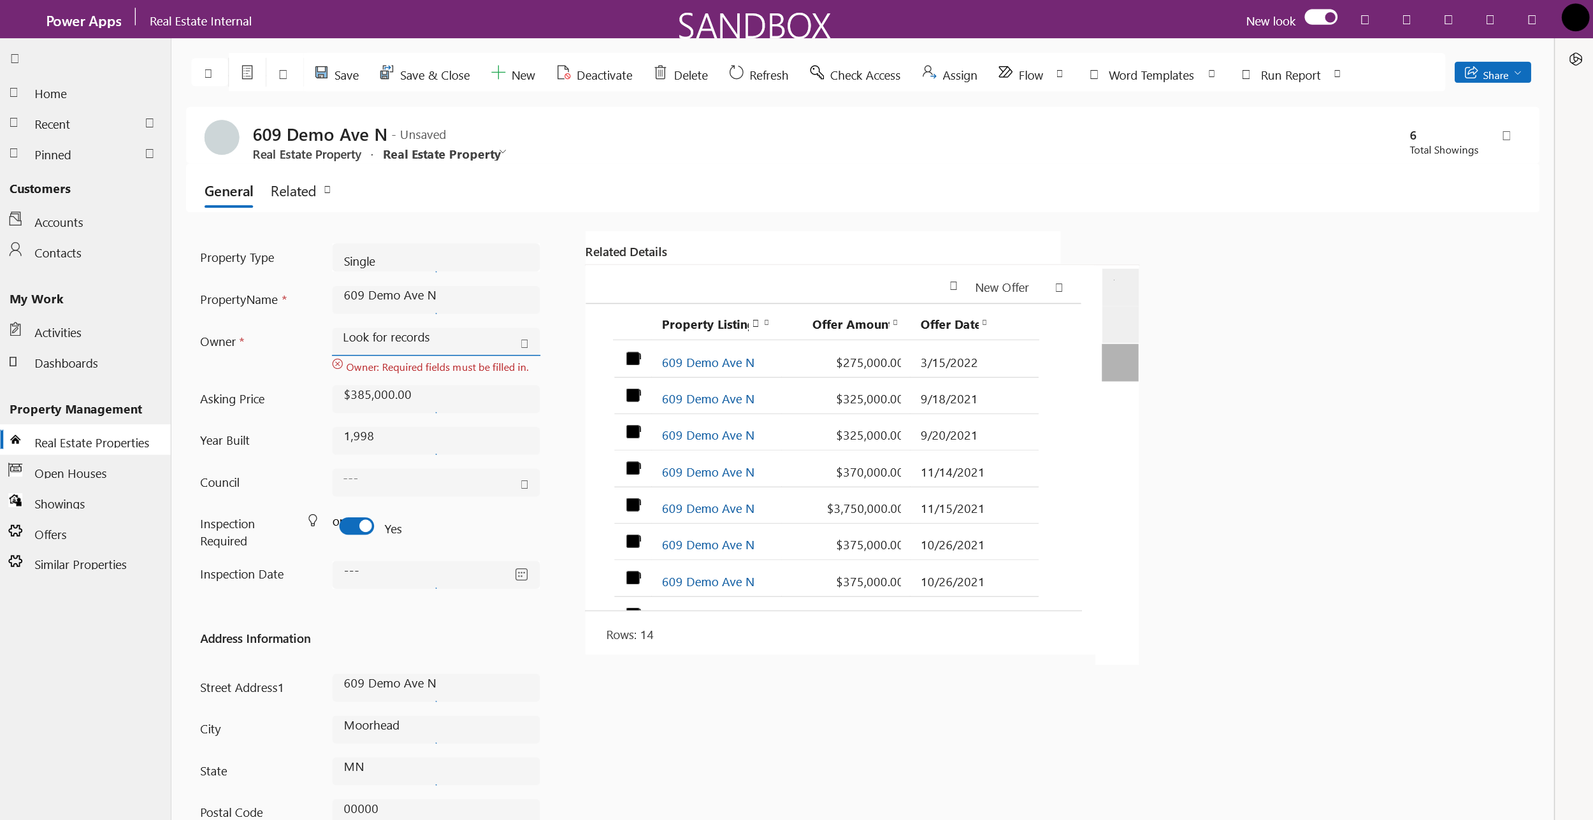Click the Delete trash icon
Viewport: 1593px width, 820px height.
661,73
